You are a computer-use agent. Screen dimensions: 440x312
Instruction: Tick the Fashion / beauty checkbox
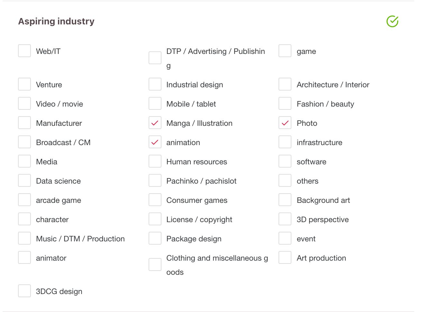pos(285,104)
